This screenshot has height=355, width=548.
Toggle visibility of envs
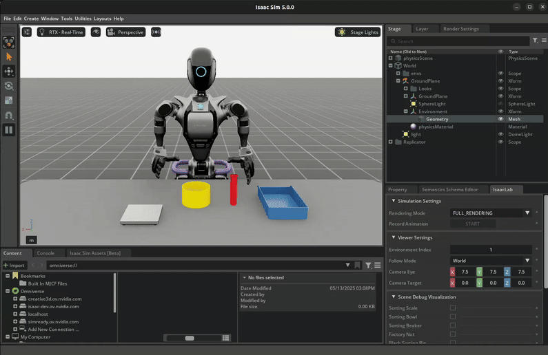[500, 74]
